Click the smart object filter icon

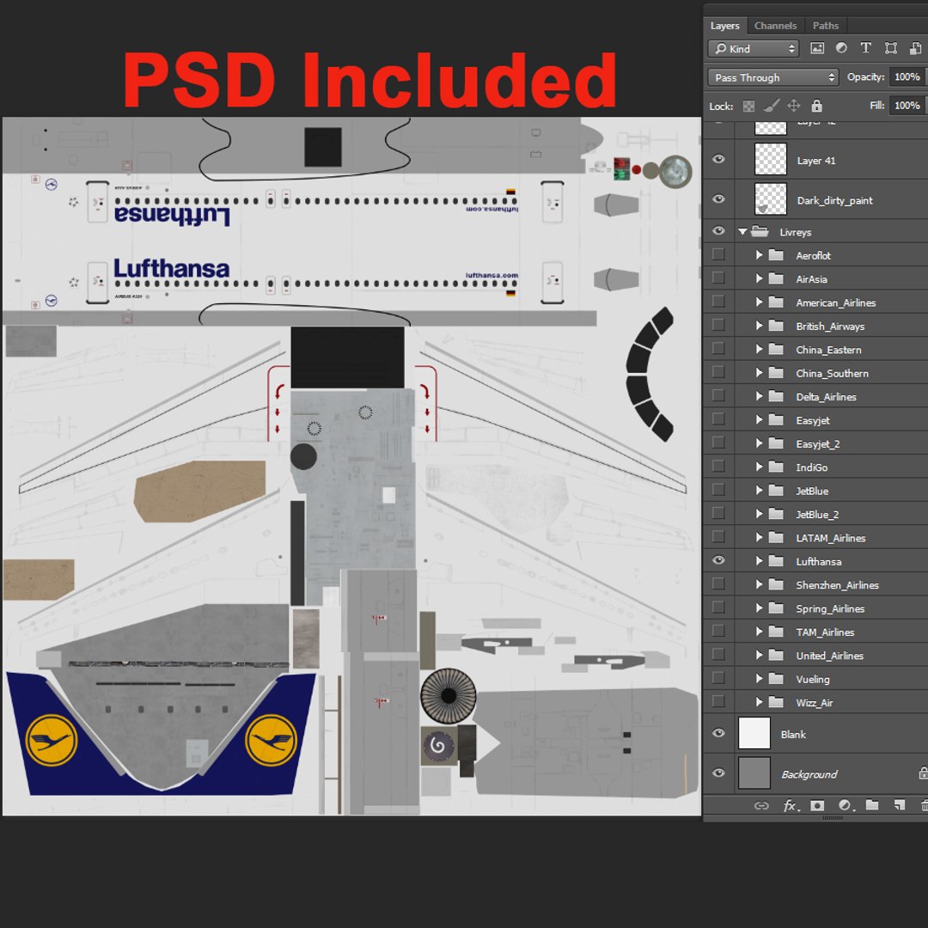pyautogui.click(x=916, y=48)
